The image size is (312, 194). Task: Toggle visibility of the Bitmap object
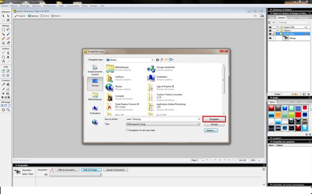tap(270, 38)
